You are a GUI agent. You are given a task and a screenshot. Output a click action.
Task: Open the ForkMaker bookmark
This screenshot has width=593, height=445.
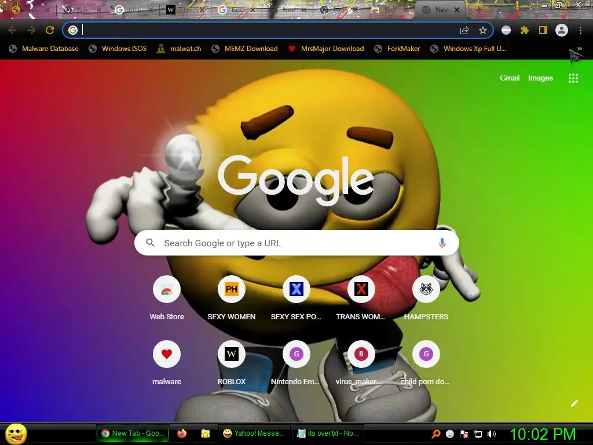[x=397, y=49]
